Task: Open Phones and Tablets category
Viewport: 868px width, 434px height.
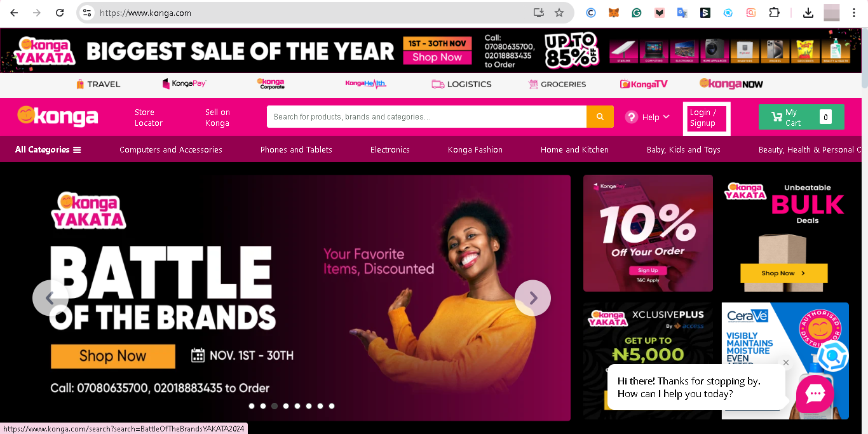Action: coord(296,150)
